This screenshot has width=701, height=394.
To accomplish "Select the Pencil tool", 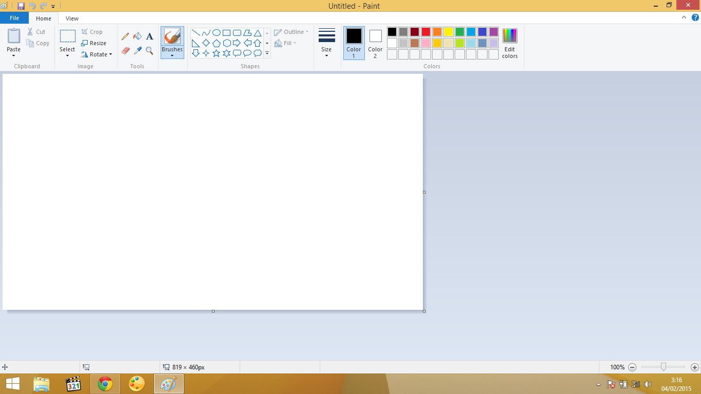I will pos(125,36).
